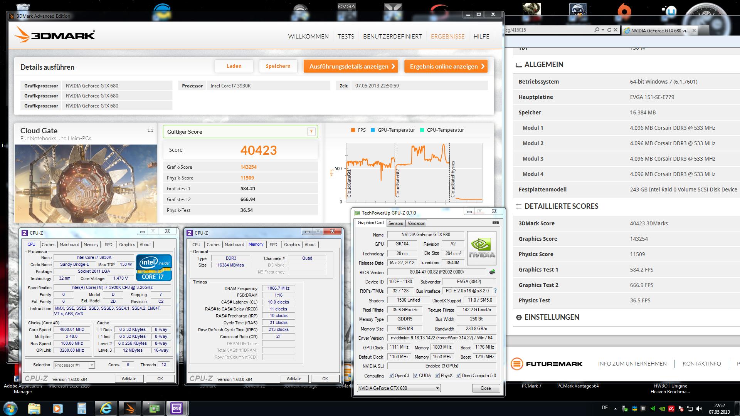Viewport: 740px width, 416px height.
Task: Open Windows Explorer folder icon on taskbar
Action: coord(34,408)
